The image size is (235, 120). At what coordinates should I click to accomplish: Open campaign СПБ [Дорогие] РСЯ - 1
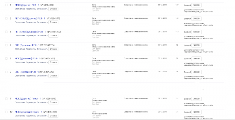(x=27, y=72)
